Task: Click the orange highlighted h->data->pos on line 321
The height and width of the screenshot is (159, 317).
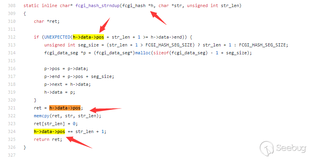Action: (x=65, y=108)
